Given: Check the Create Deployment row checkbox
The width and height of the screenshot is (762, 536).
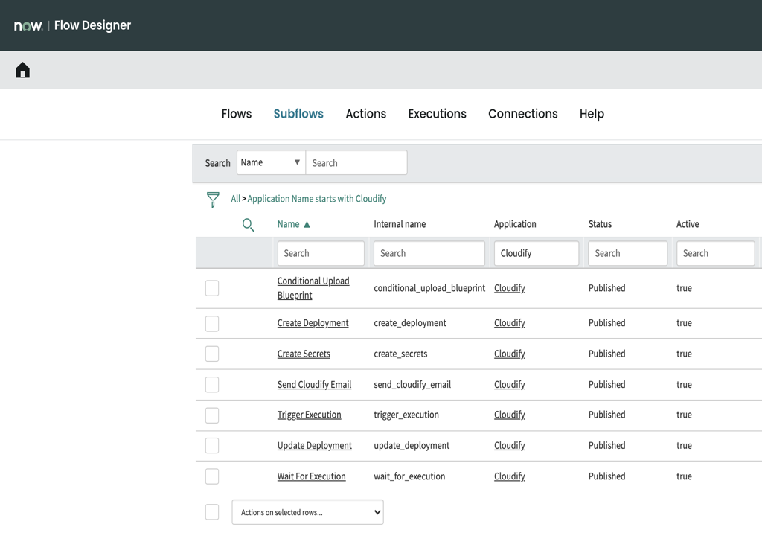Looking at the screenshot, I should [212, 323].
